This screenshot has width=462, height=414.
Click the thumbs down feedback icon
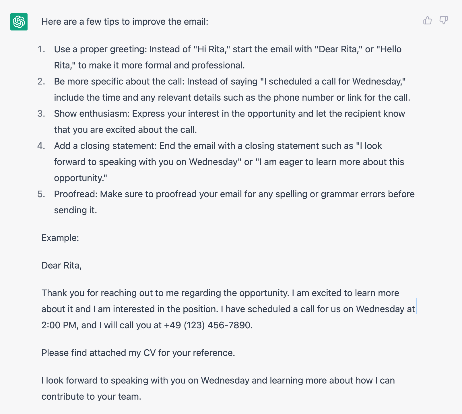pyautogui.click(x=443, y=20)
